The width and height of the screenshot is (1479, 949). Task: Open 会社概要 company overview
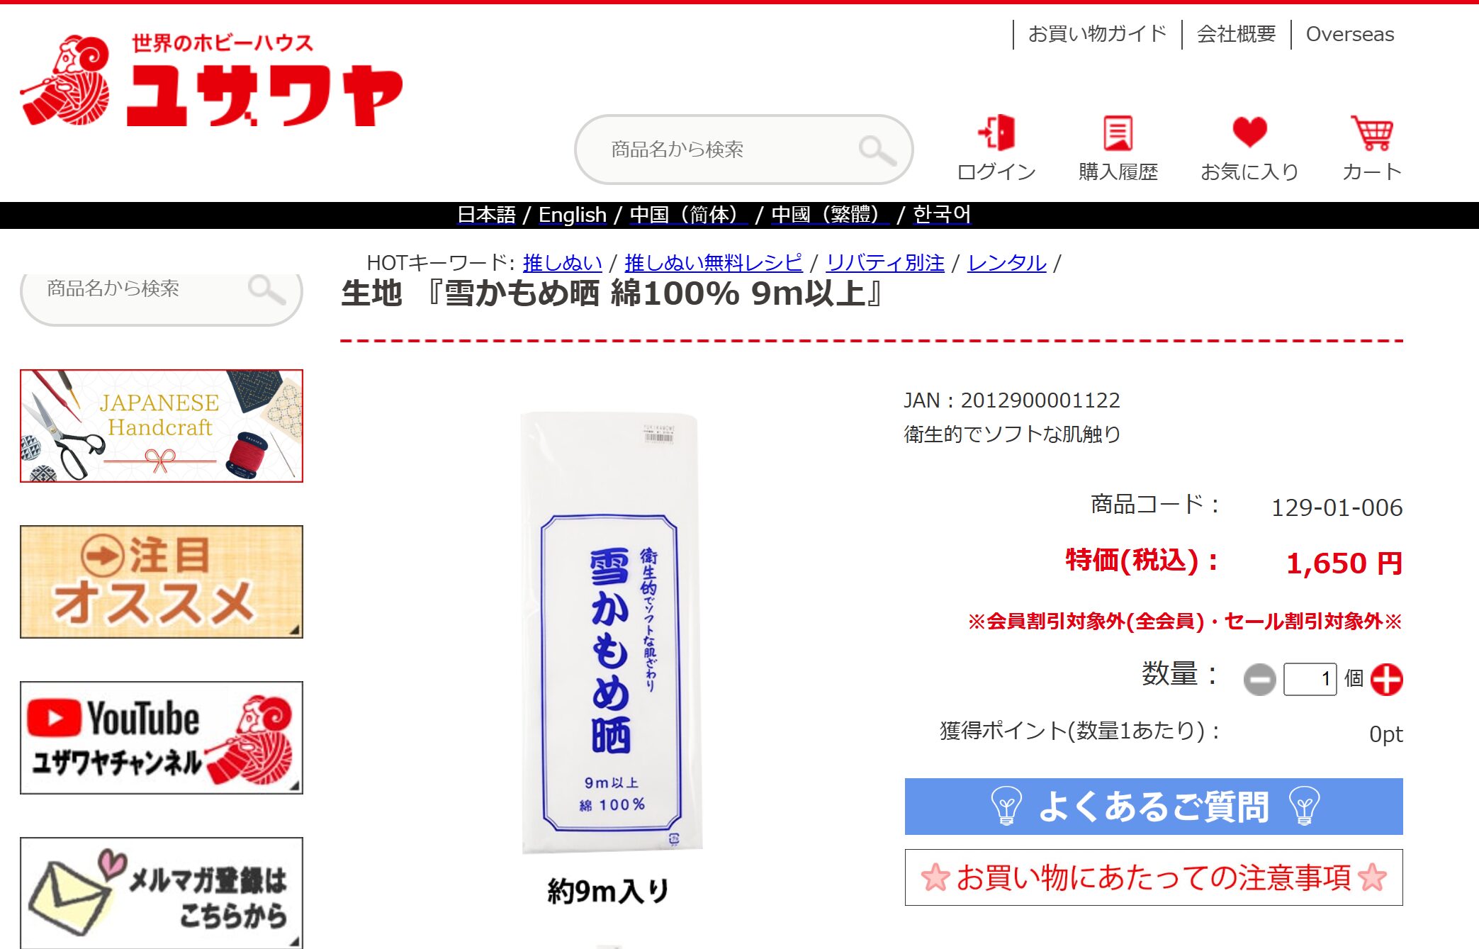pyautogui.click(x=1236, y=34)
